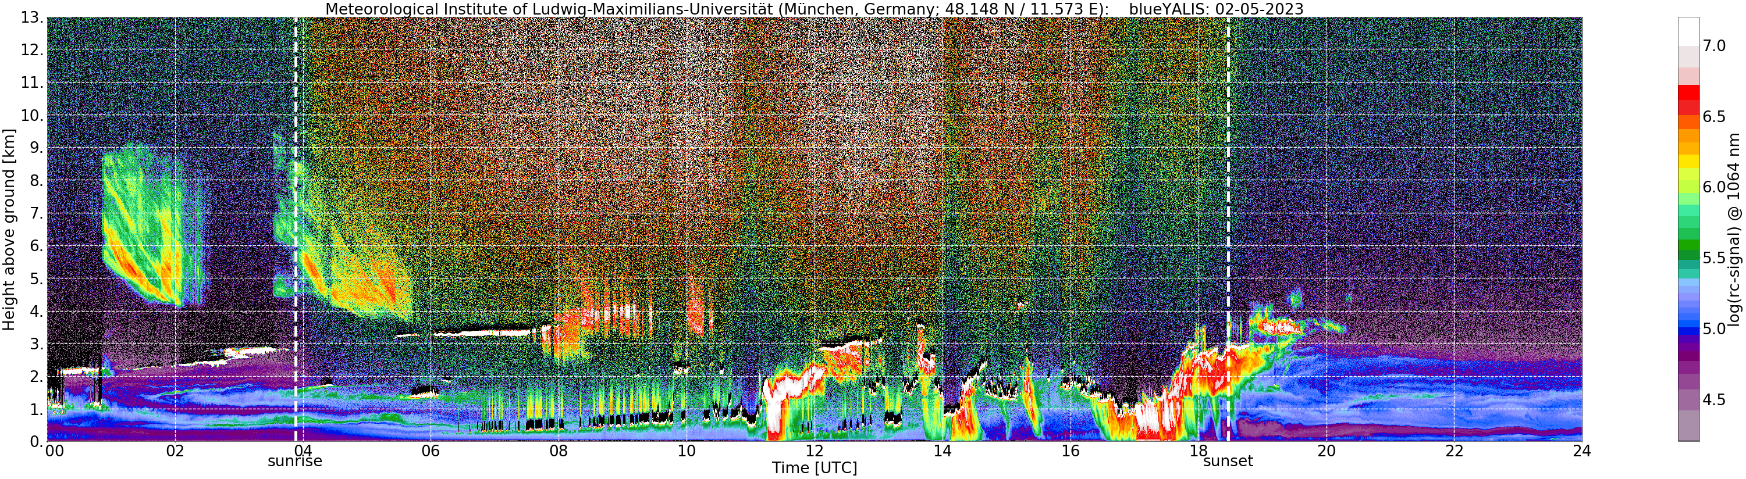Click the '14' time axis tick label
1746x479 pixels.
[942, 451]
